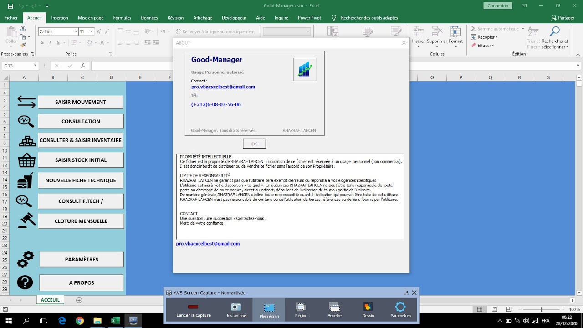The width and height of the screenshot is (583, 328).
Task: Click the increase font size icon
Action: click(100, 31)
